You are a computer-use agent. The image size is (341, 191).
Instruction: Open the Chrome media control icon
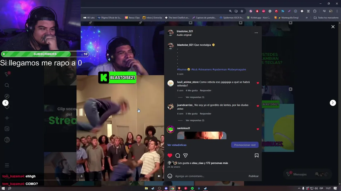coord(324,11)
